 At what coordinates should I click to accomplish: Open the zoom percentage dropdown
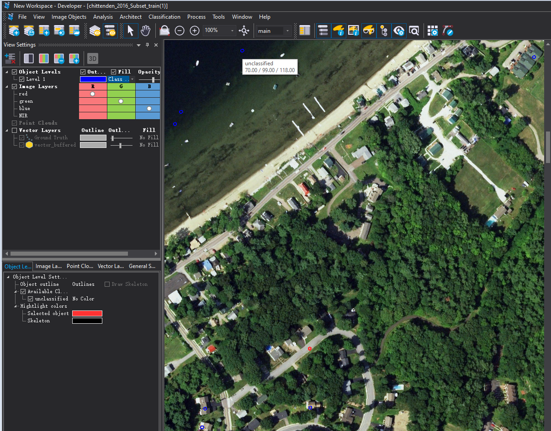pos(232,31)
